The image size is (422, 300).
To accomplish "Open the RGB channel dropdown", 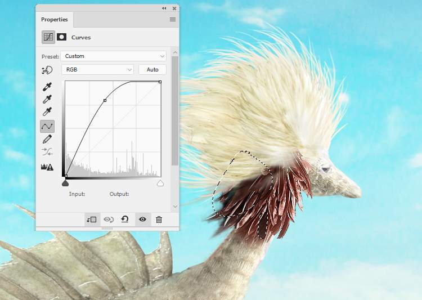I will [98, 70].
